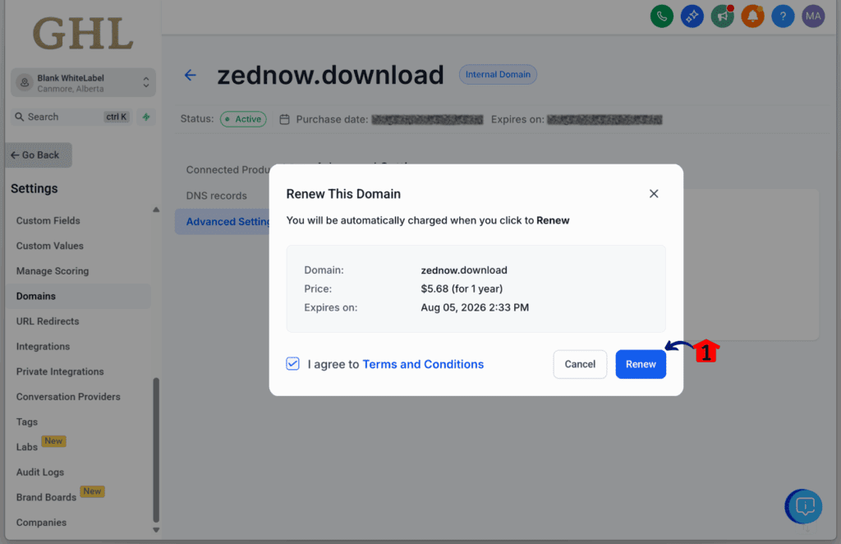Click the settings list scroll-up arrow

pyautogui.click(x=156, y=210)
